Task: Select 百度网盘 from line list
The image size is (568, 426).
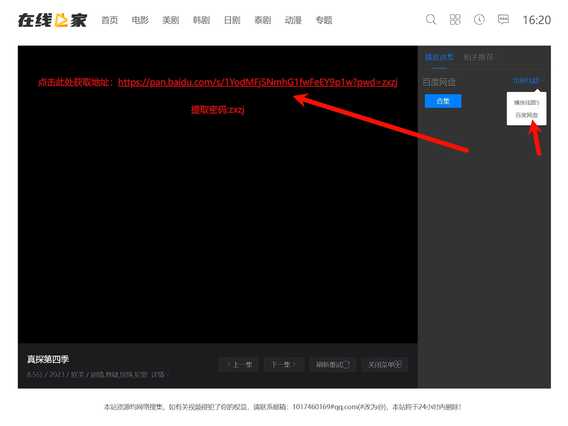Action: coord(526,115)
